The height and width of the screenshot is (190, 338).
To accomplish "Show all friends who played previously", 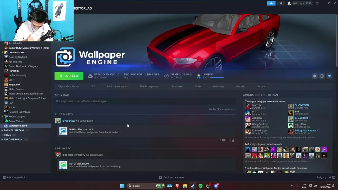I will [x=278, y=161].
